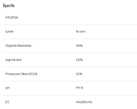Select the PROTON product name cell
The image size is (137, 109).
(12, 18)
